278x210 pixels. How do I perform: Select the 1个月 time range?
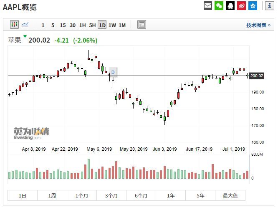pos(82,195)
